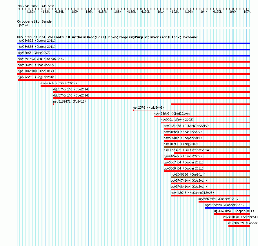Select the dgv6670n54 (Cooper2011) label
Screen dimensions: 258x246
[224, 205]
